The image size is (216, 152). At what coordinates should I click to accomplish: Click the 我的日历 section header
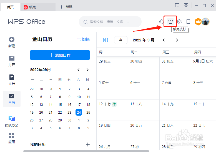point(38,144)
